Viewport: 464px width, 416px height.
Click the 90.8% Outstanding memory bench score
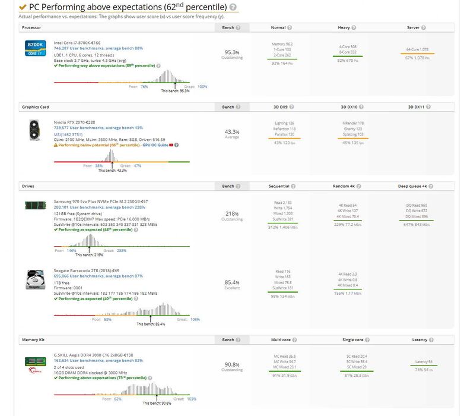click(232, 367)
